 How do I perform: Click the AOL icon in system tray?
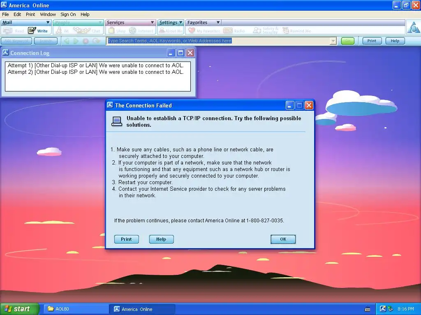pos(383,309)
